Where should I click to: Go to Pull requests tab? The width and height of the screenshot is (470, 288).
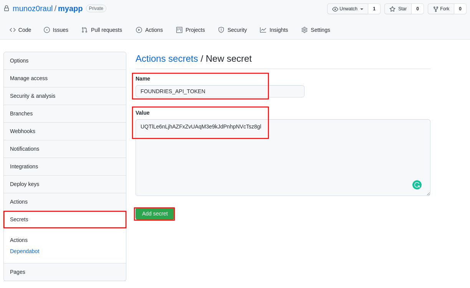(102, 30)
